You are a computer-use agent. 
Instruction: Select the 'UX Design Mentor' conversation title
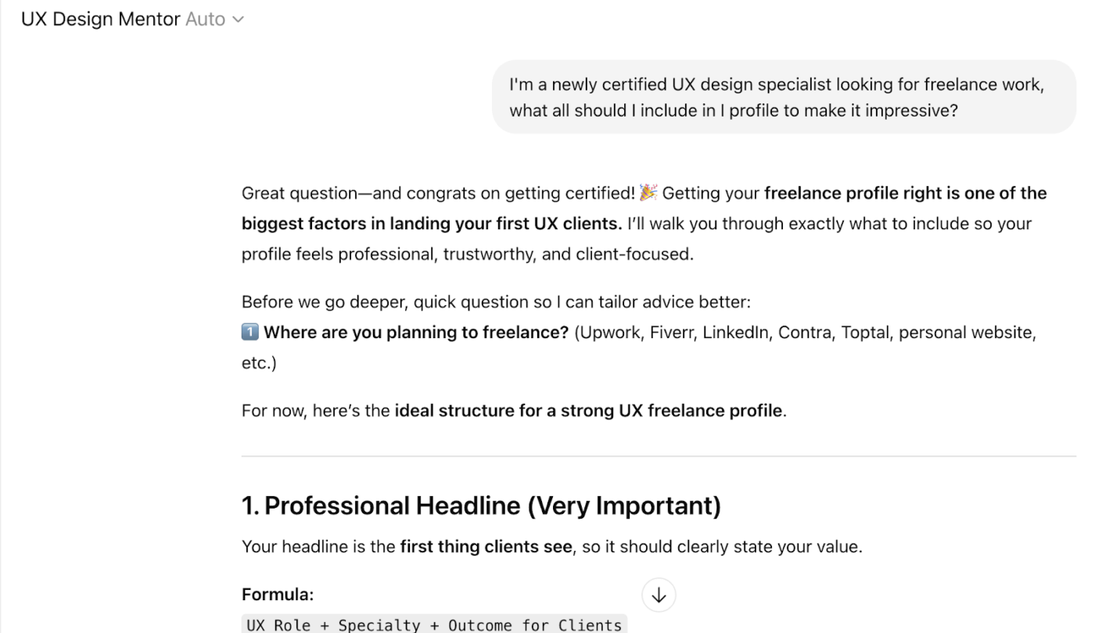tap(99, 19)
